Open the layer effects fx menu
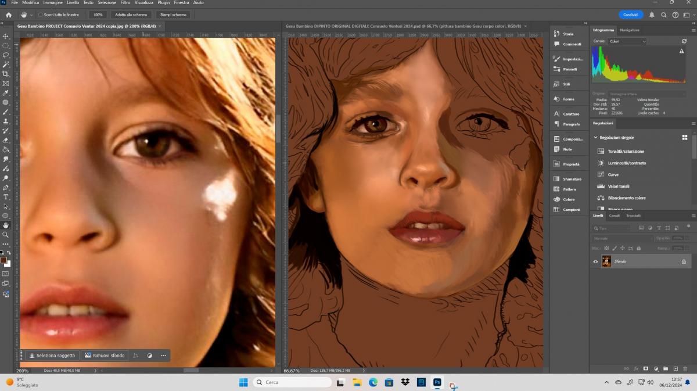This screenshot has height=391, width=697. tap(636, 368)
